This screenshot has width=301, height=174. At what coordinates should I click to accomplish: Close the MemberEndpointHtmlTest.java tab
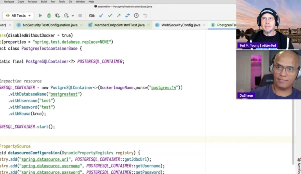pyautogui.click(x=148, y=25)
